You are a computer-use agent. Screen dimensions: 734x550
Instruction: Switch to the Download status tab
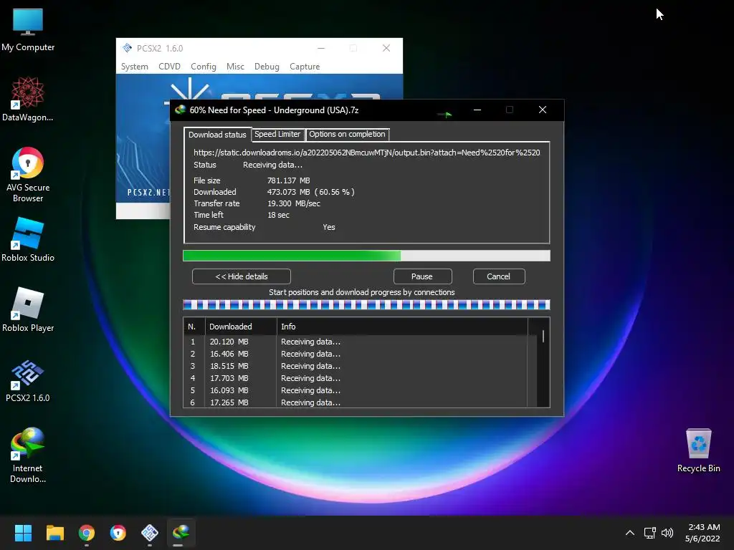(217, 135)
